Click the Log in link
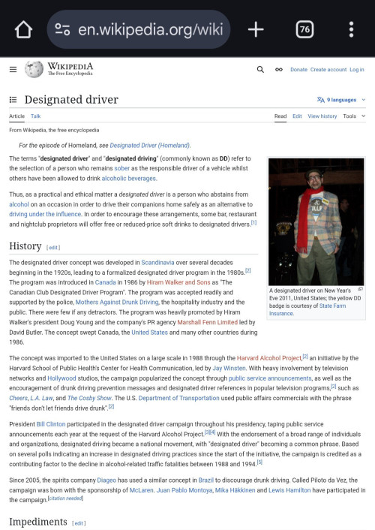This screenshot has width=375, height=530. coord(357,70)
